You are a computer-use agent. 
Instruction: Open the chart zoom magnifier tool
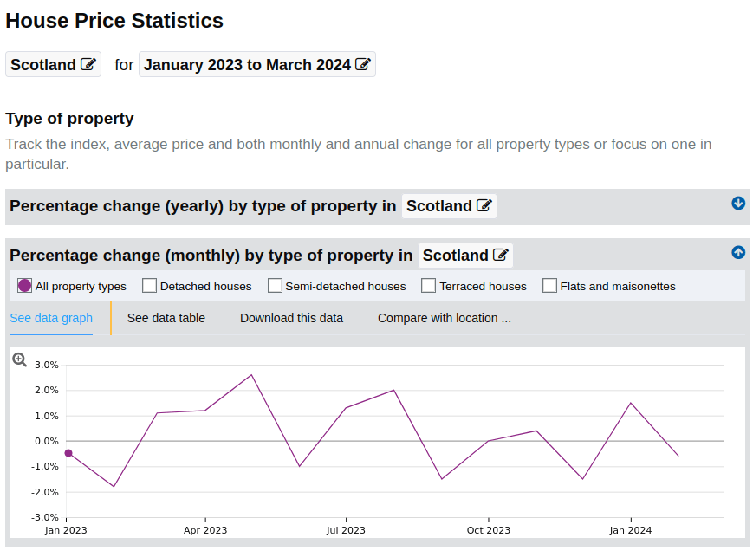pos(19,359)
